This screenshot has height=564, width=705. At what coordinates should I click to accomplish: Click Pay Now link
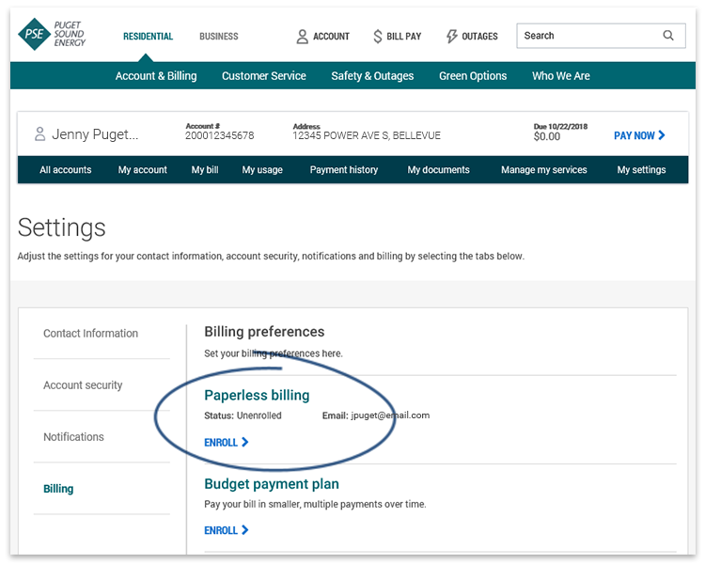pos(639,135)
